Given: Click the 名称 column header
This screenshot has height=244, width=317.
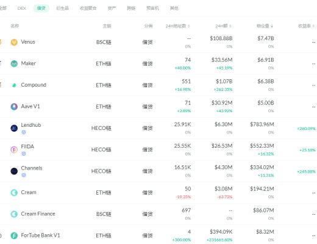Looking at the screenshot, I should pyautogui.click(x=15, y=26).
